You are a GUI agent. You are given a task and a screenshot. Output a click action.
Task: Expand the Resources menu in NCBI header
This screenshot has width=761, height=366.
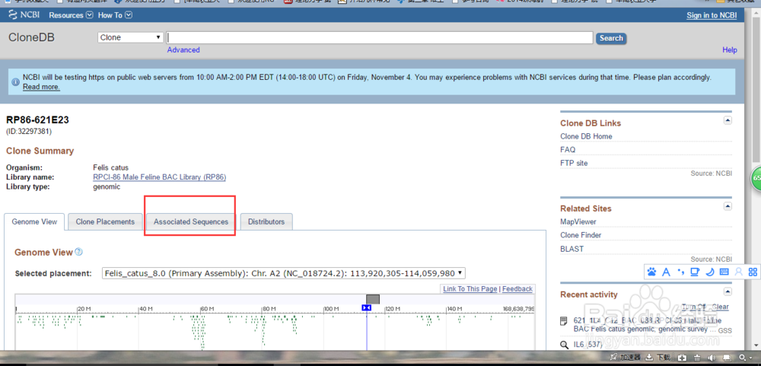(71, 15)
